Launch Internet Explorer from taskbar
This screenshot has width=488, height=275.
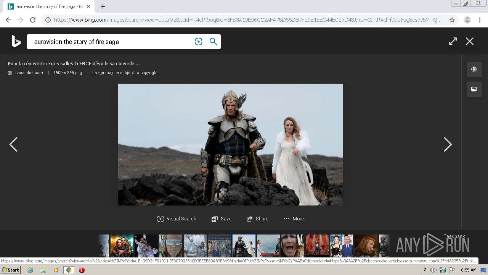point(30,270)
